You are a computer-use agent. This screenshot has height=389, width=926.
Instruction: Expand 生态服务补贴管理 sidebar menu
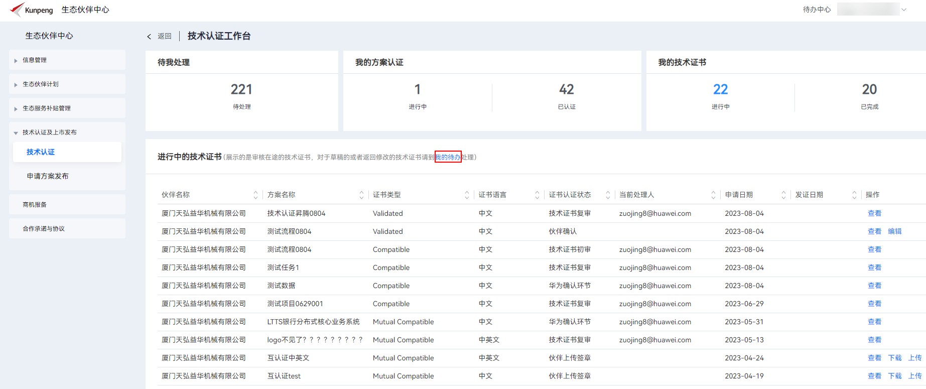click(67, 108)
